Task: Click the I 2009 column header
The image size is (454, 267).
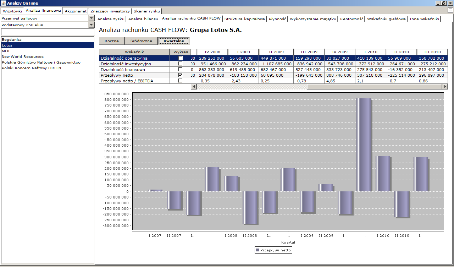Action: [x=243, y=52]
